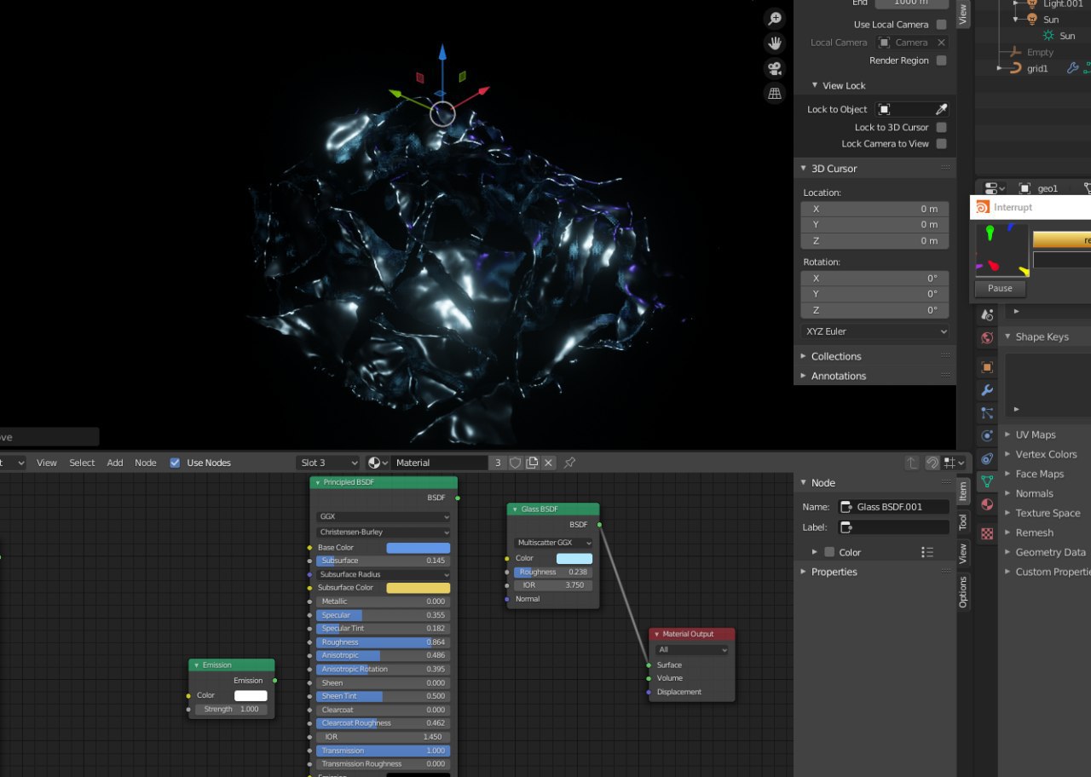The height and width of the screenshot is (777, 1091).
Task: Open the Modifier properties wrench tab
Action: [987, 390]
